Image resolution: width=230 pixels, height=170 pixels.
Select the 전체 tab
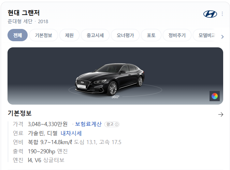point(18,35)
